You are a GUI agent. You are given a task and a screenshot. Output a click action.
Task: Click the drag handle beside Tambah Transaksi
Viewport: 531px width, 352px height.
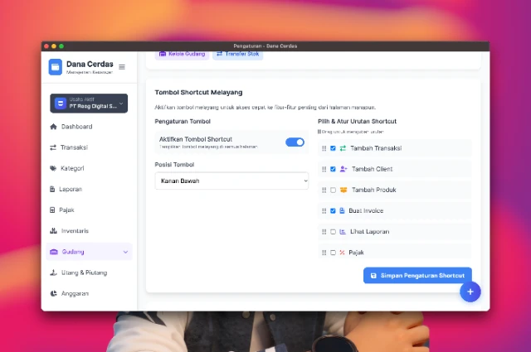[x=324, y=148]
